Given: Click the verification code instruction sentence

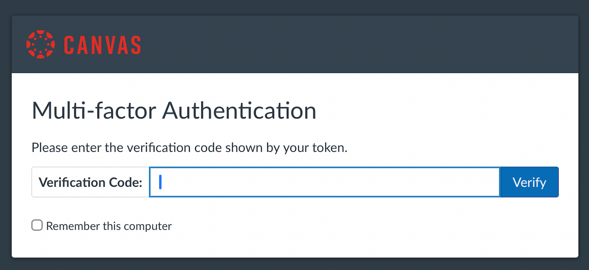Looking at the screenshot, I should [190, 148].
